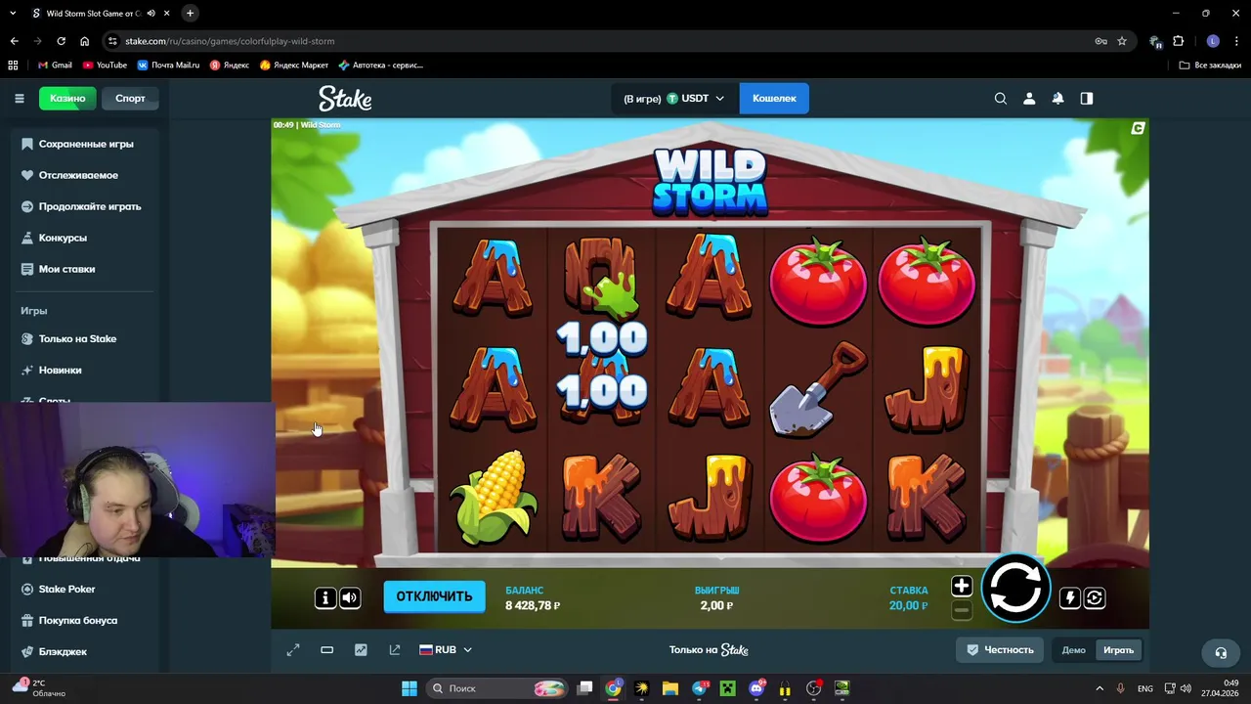Open the user profile icon

coord(1029,98)
